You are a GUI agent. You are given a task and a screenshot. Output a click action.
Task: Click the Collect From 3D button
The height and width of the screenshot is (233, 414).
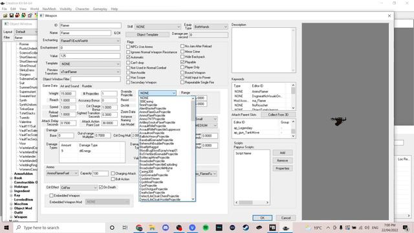(278, 115)
